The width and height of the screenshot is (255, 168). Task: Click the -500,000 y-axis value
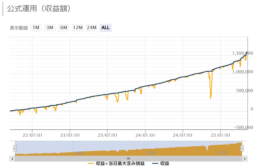point(243,127)
